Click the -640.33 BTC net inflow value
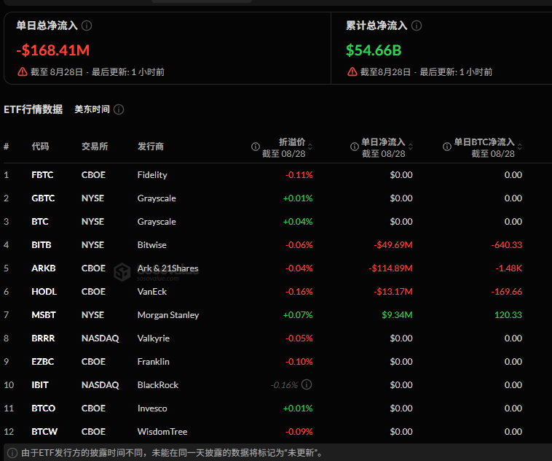 point(507,245)
